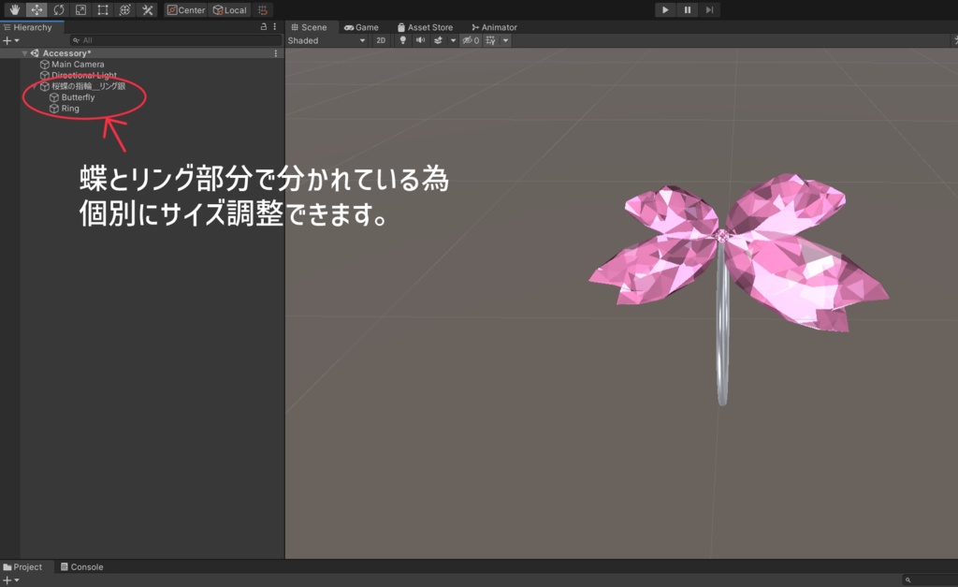Open the scene visibility eye counter toggle
This screenshot has height=587, width=958.
(470, 40)
